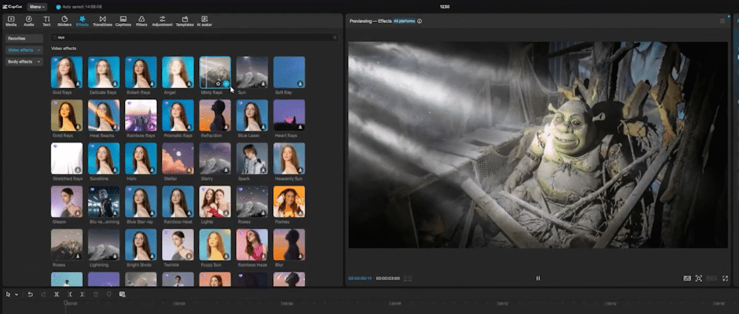The height and width of the screenshot is (314, 739).
Task: Select the Halo effect thumbnail
Action: (141, 158)
